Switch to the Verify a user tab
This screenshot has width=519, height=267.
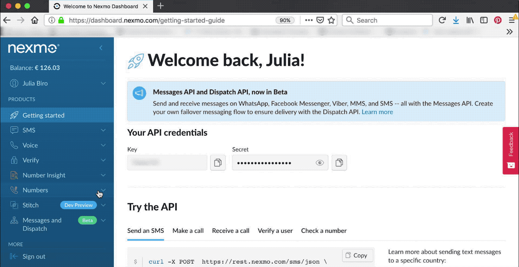(275, 231)
